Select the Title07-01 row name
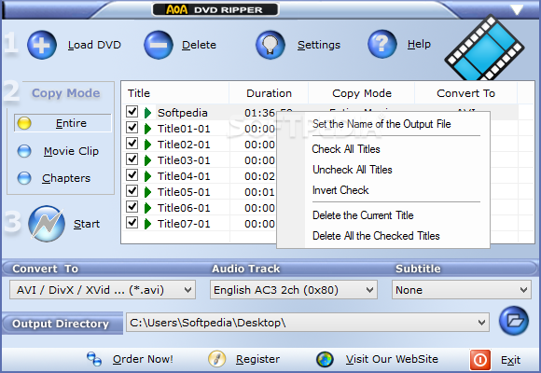This screenshot has width=541, height=373. [184, 224]
